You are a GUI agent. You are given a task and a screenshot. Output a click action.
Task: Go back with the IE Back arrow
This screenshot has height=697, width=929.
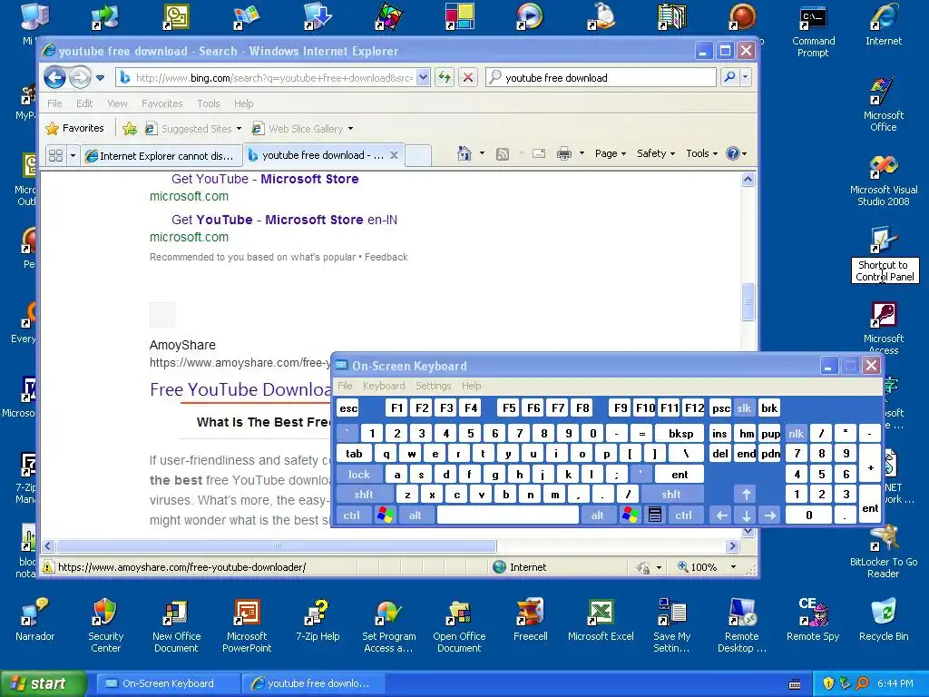(x=55, y=77)
